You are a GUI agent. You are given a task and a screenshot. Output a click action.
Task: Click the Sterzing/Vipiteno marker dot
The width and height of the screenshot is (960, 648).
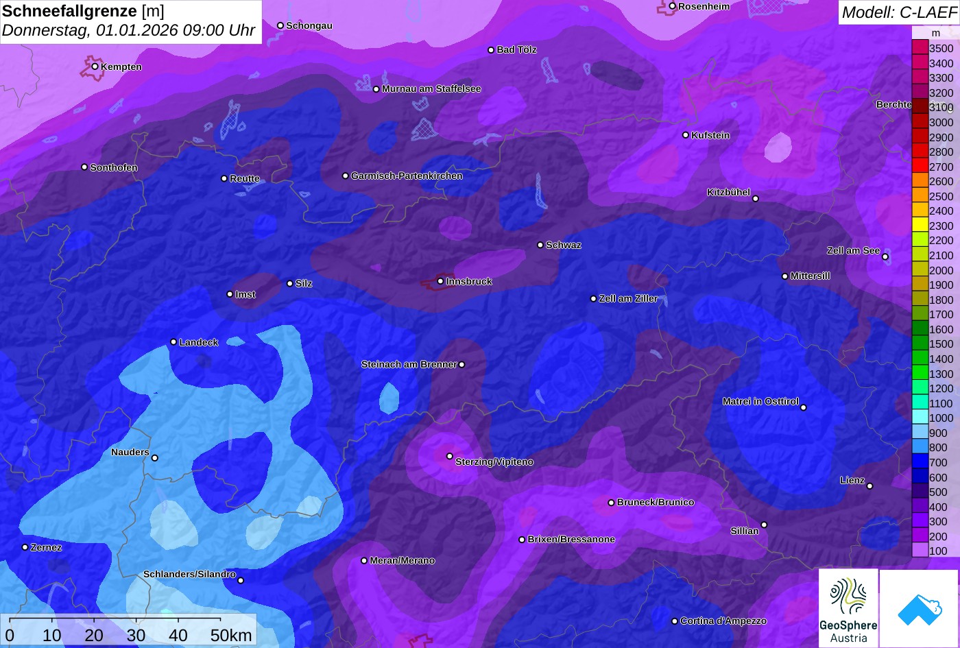tap(450, 456)
